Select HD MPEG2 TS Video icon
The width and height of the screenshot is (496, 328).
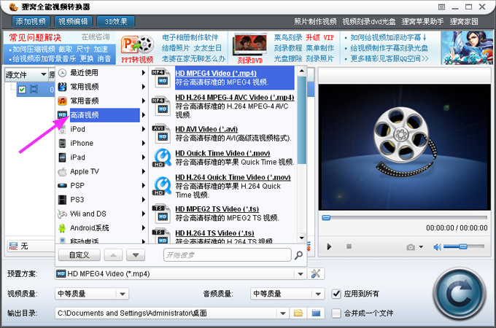click(x=161, y=214)
